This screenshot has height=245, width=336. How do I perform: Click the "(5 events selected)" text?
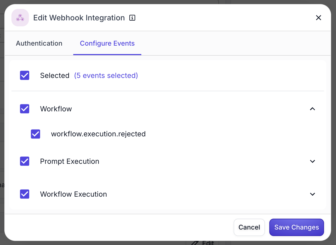point(106,76)
